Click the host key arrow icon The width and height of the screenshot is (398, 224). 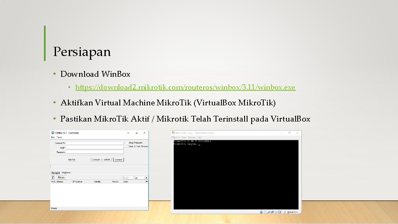click(x=289, y=212)
